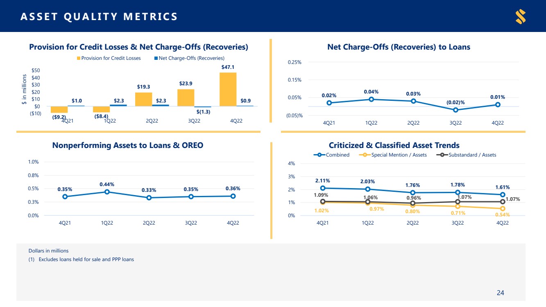The image size is (546, 307).
Task: Click the 0.44% nonperforming assets label
Action: pos(107,184)
